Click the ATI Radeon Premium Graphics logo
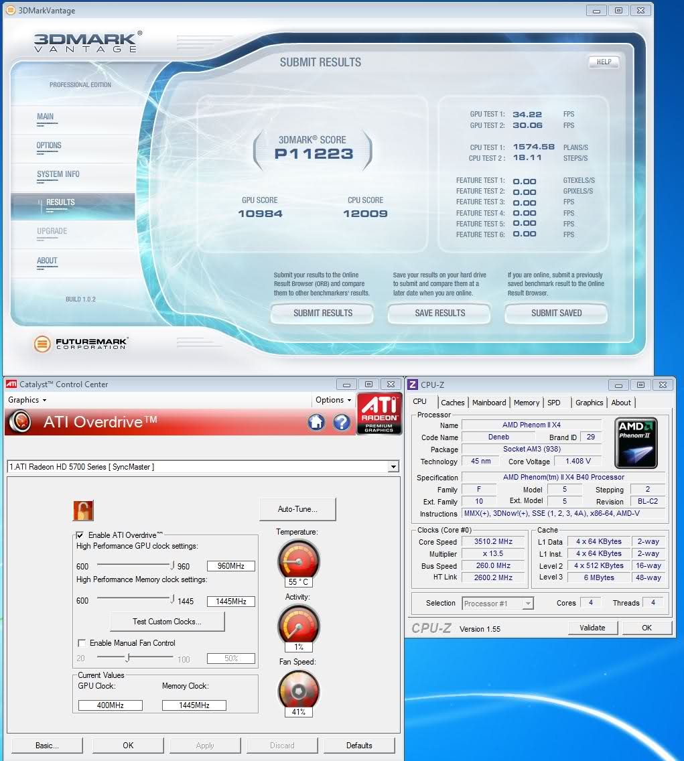 [x=379, y=414]
